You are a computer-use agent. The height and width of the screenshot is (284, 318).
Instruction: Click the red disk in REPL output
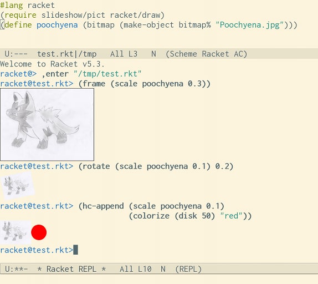[x=39, y=232]
